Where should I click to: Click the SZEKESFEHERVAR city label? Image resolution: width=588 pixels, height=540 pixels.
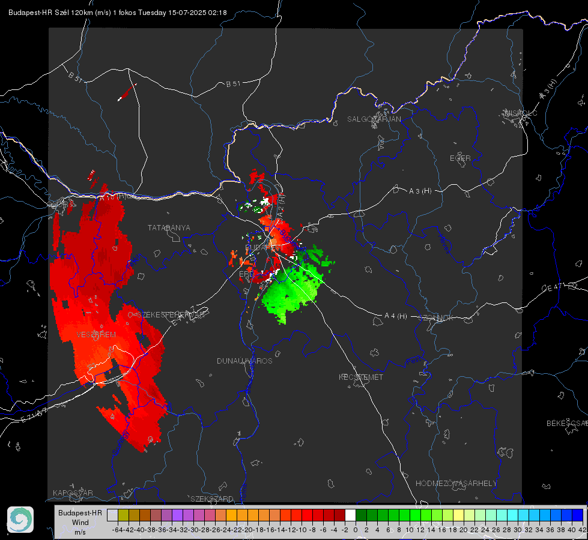coord(171,315)
